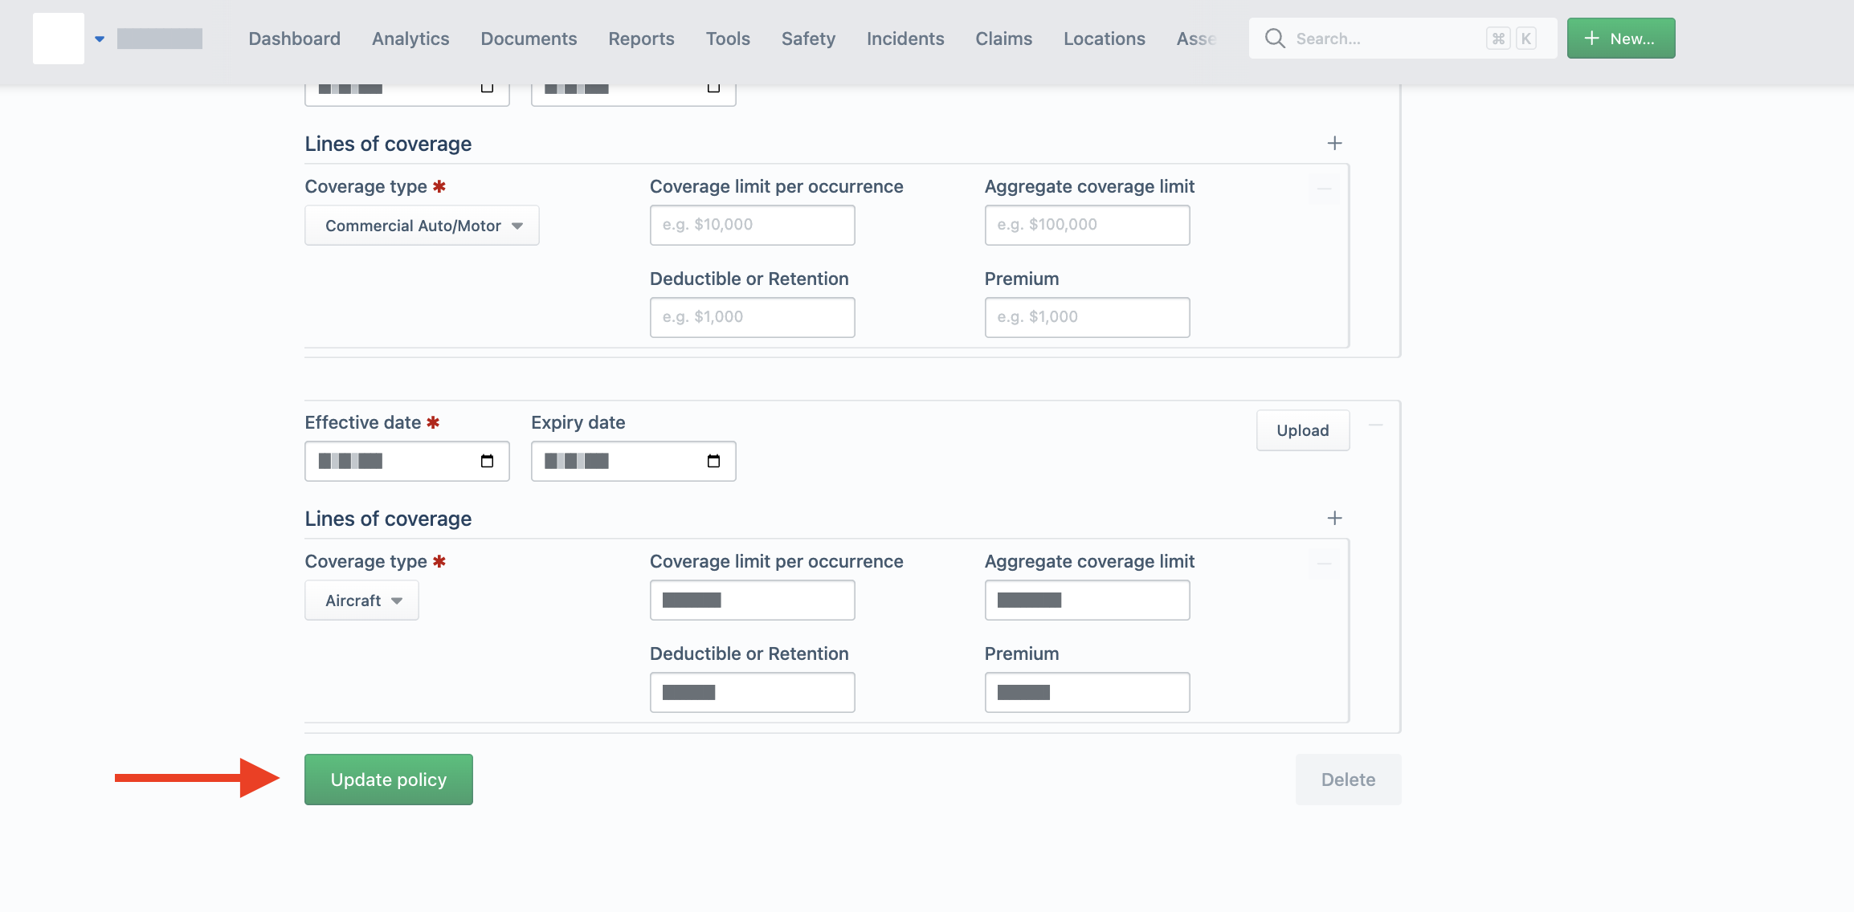Click the plus icon for the Commercial Auto lines of coverage
The height and width of the screenshot is (912, 1854).
point(1334,143)
